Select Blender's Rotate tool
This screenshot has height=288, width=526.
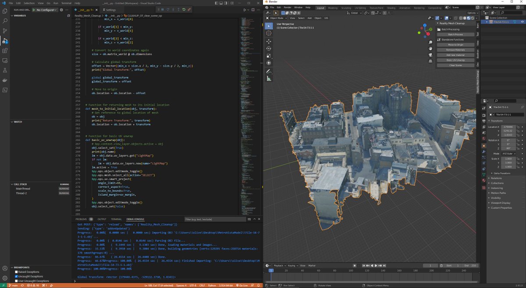click(x=269, y=49)
